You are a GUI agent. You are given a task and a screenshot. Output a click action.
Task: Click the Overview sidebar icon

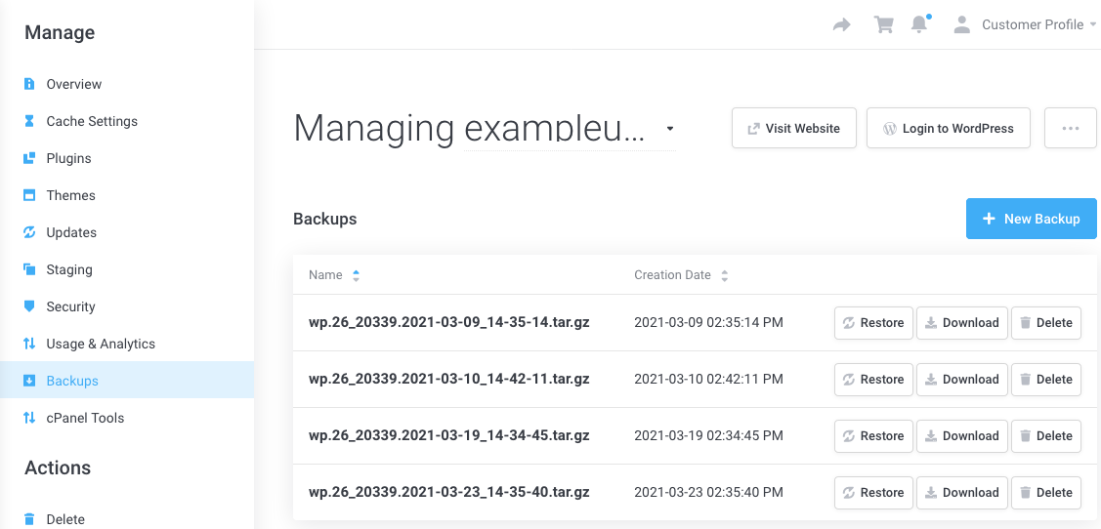point(29,84)
